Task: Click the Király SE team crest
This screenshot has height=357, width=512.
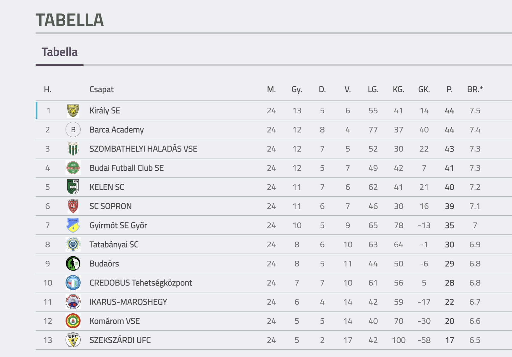Action: pos(73,111)
